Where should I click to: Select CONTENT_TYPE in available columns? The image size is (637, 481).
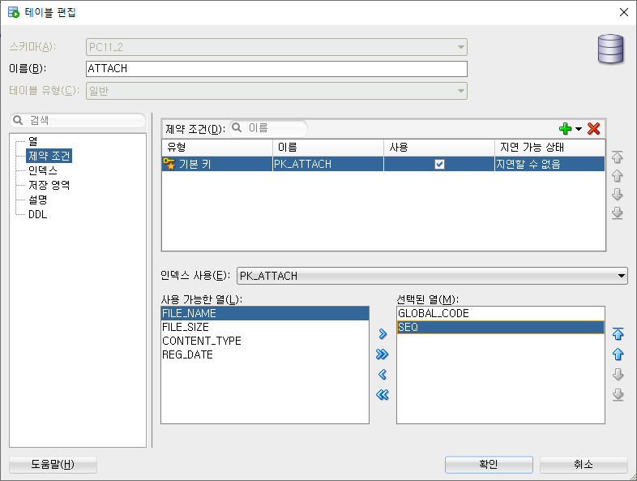coord(265,341)
